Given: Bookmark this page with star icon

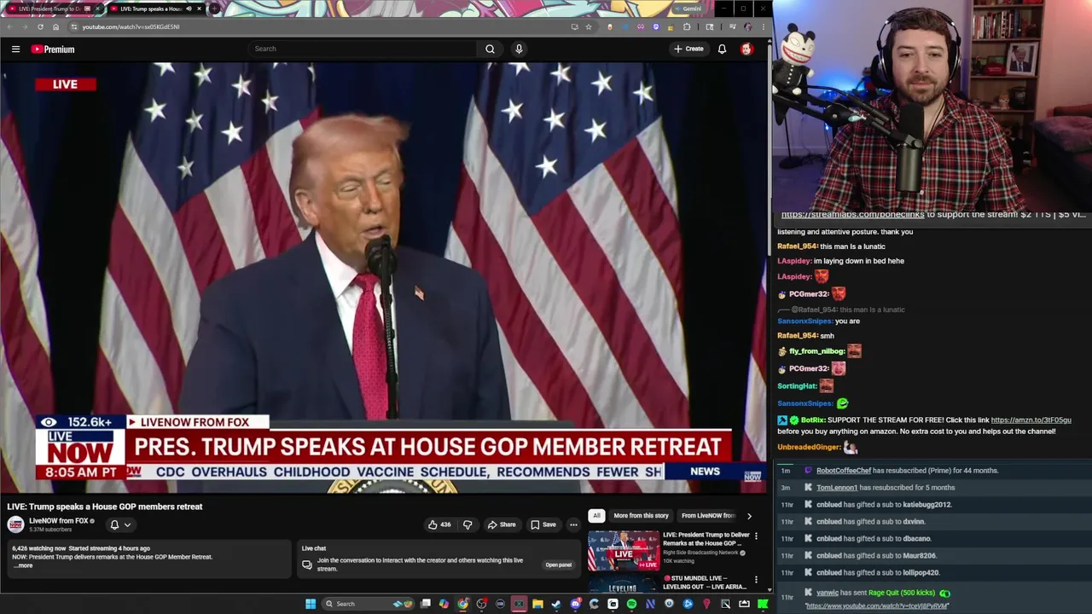Looking at the screenshot, I should (588, 26).
